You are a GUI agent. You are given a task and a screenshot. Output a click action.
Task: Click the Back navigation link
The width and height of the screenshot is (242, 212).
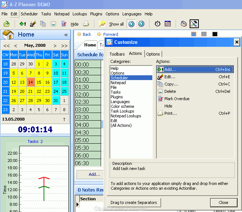[84, 34]
